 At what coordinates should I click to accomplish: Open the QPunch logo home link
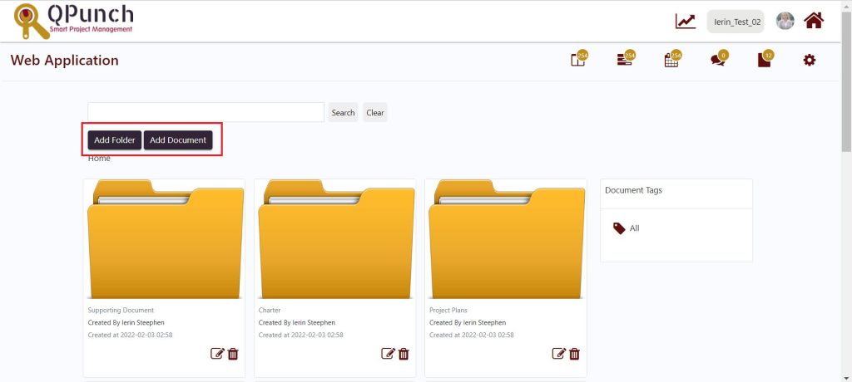tap(73, 21)
